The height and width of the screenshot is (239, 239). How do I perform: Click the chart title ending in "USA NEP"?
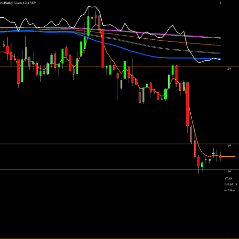18,3
